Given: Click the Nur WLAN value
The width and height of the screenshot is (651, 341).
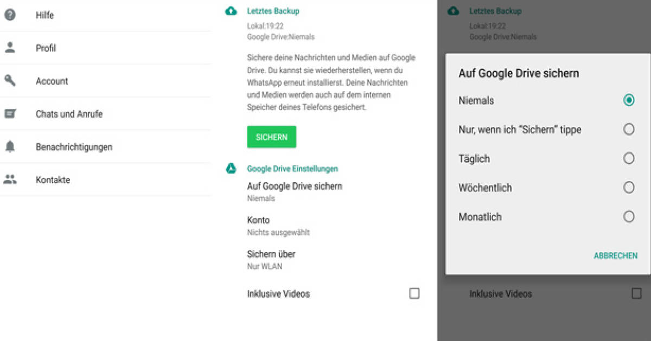Looking at the screenshot, I should coord(265,266).
